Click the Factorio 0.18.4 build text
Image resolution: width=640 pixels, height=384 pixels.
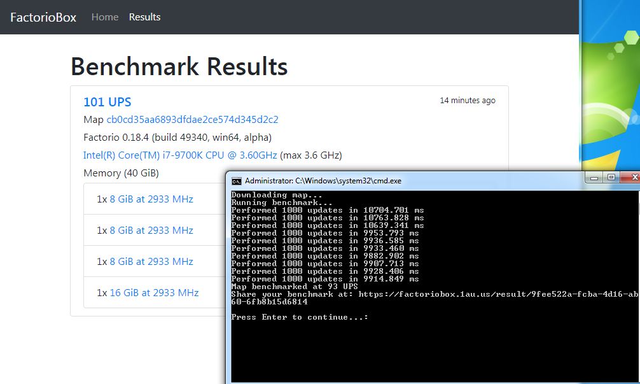point(177,138)
